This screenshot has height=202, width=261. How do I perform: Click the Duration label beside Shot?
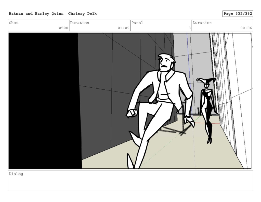tap(80, 23)
